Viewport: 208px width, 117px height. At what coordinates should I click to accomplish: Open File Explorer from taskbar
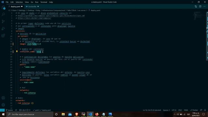[x=63, y=114]
